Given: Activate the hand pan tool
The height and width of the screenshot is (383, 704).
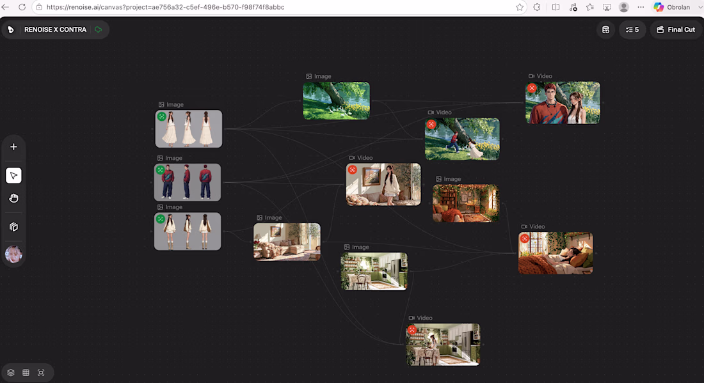Looking at the screenshot, I should [13, 198].
